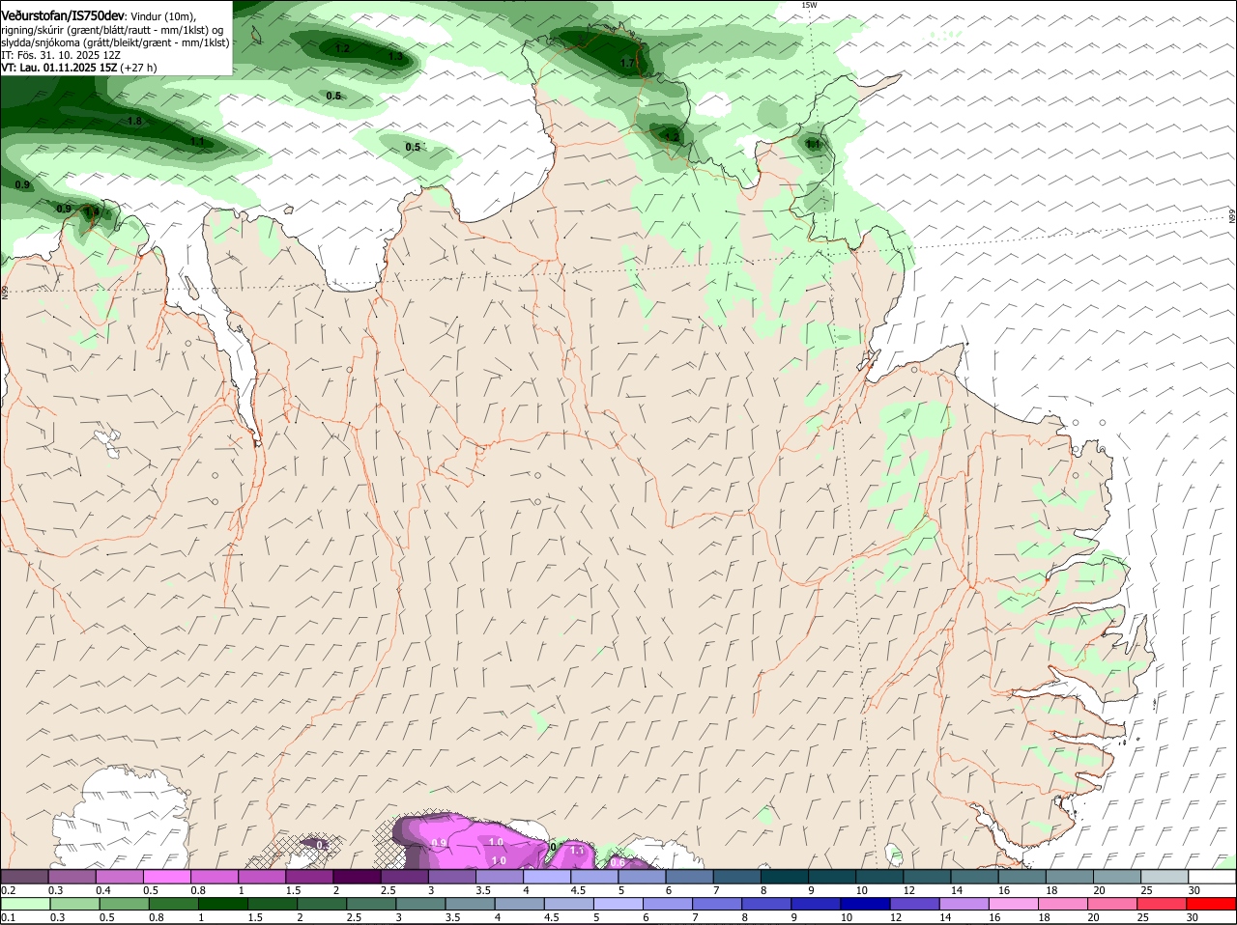Select bright red rain swatch after 30
The height and width of the screenshot is (925, 1237).
(x=1213, y=904)
